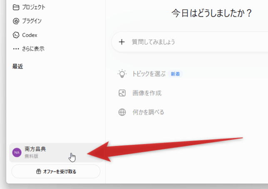
Task: Click the lightbulb icon for トピックを選ぶ
Action: [122, 74]
